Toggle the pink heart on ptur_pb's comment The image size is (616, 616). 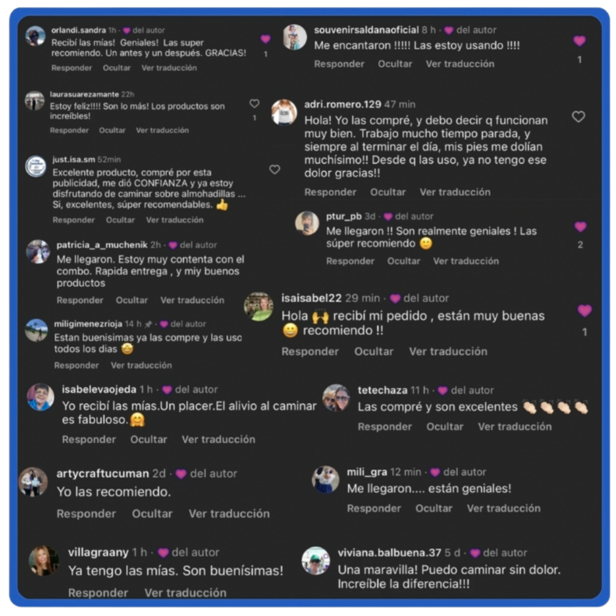[x=580, y=226]
